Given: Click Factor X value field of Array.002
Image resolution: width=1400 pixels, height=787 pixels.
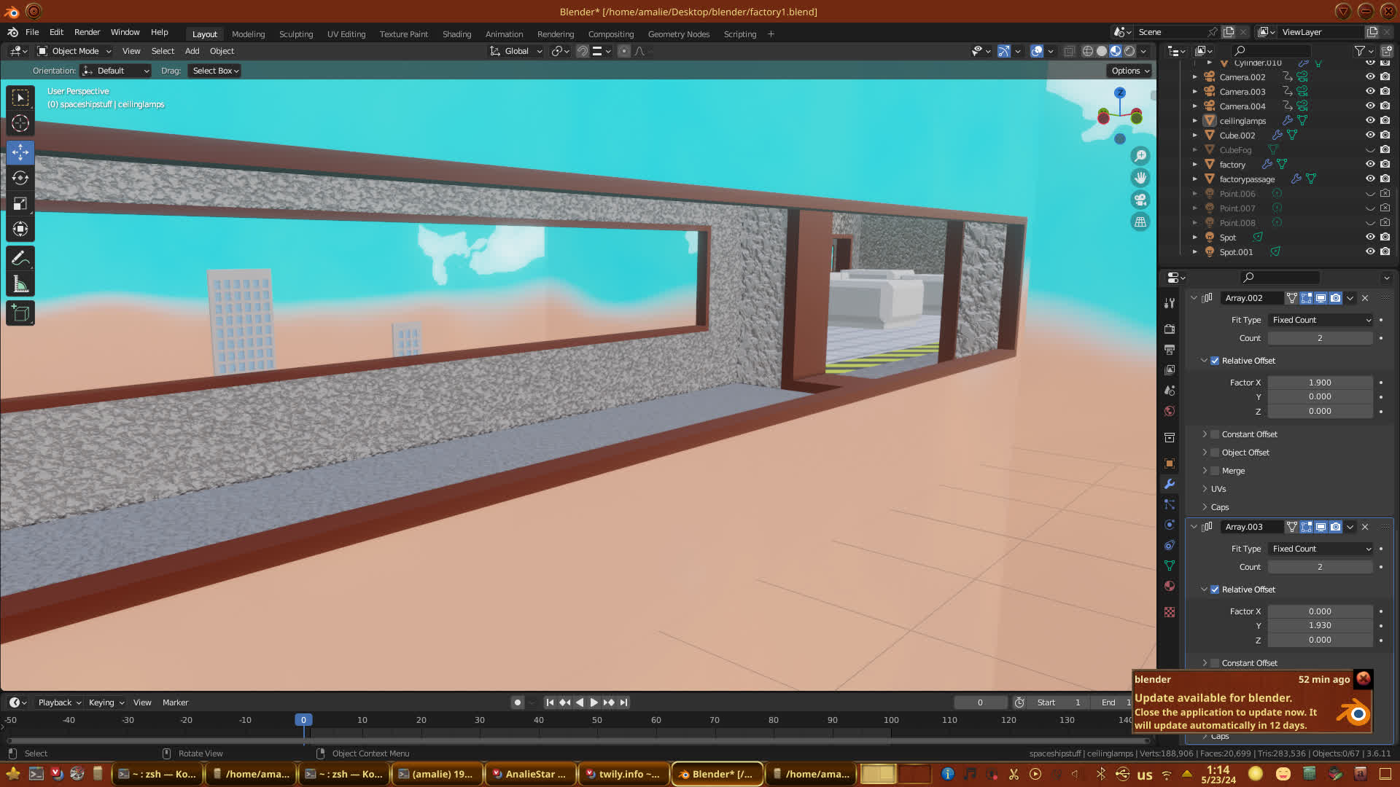Looking at the screenshot, I should [1319, 383].
